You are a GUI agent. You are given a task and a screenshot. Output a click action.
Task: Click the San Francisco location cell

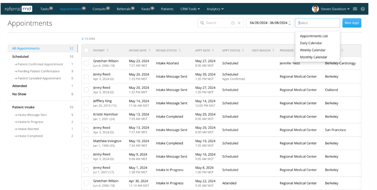click(335, 130)
